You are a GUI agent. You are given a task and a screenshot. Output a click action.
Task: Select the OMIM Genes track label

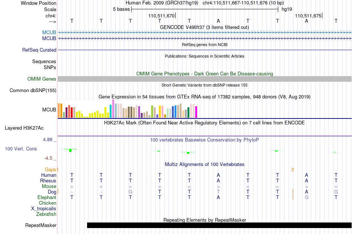[42, 79]
